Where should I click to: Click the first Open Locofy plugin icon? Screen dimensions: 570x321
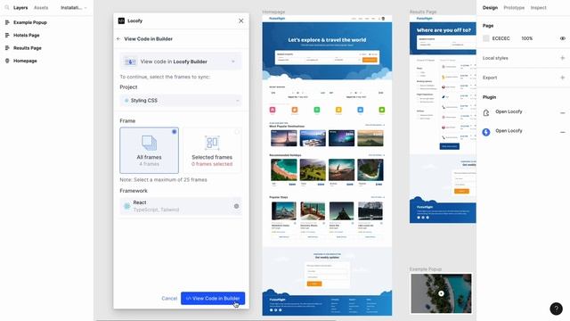coord(486,113)
